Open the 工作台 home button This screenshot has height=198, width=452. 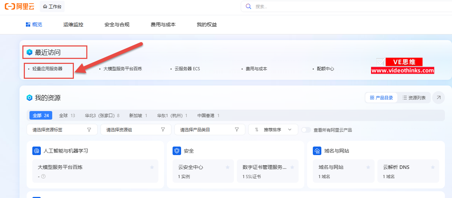click(x=52, y=6)
